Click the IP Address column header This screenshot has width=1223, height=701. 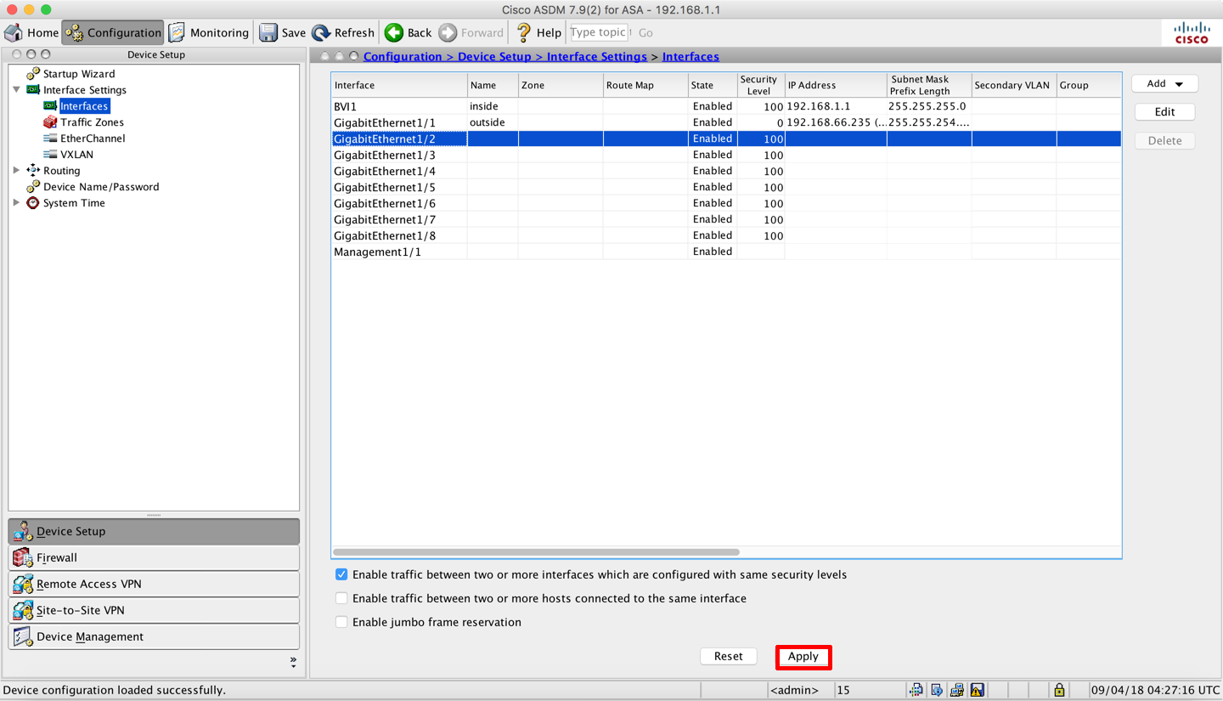[x=836, y=85]
